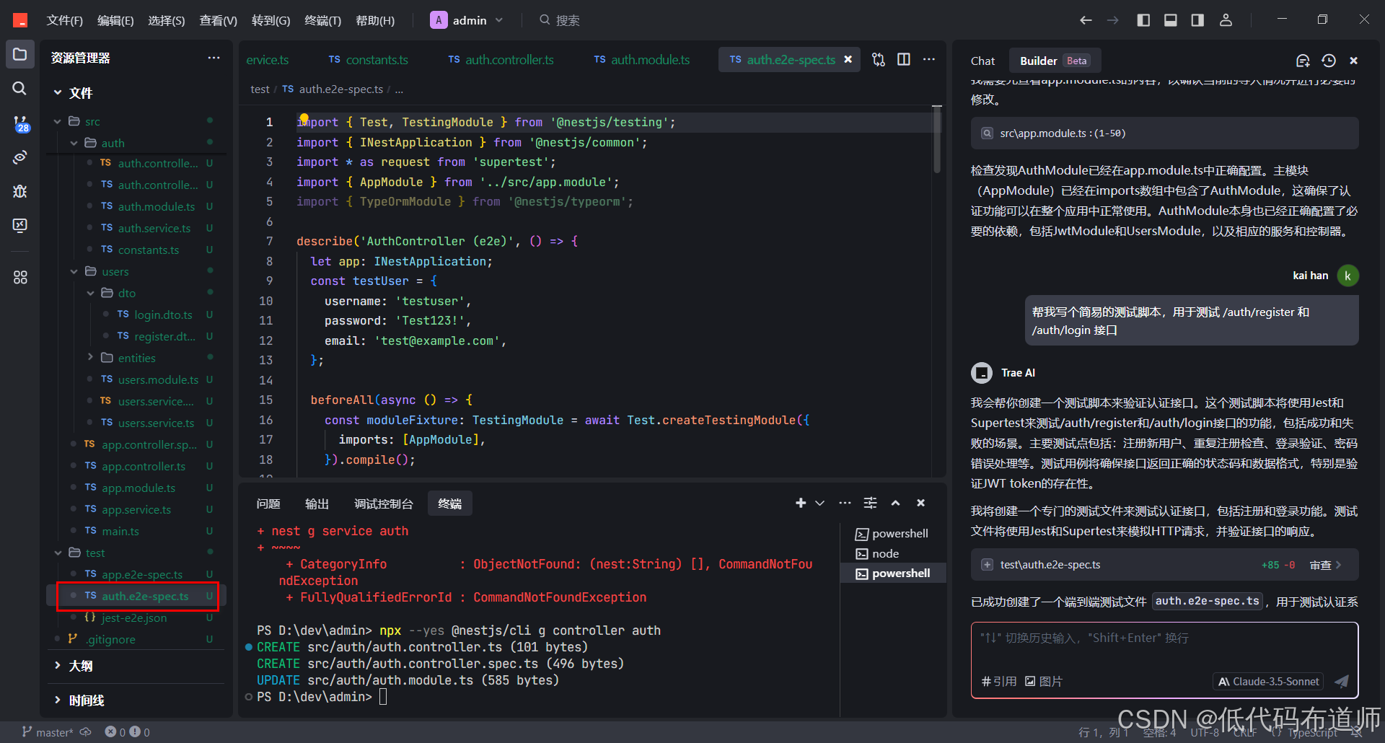Switch to the 问题 problems tab
Image resolution: width=1385 pixels, height=743 pixels.
click(x=268, y=504)
